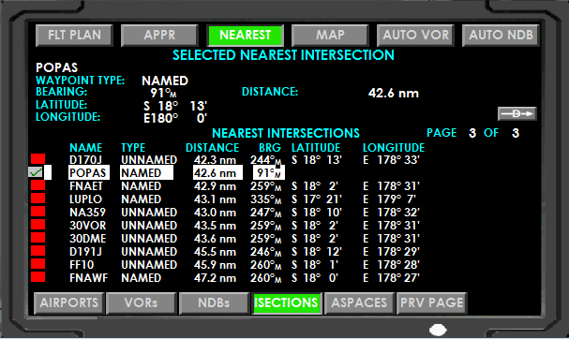Select the red box for FF10

(x=37, y=263)
